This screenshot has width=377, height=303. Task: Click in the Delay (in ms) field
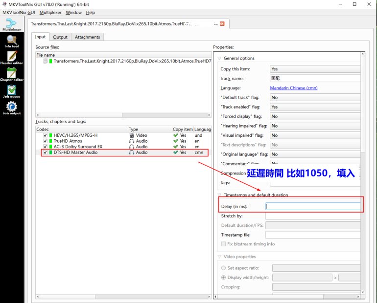[313, 206]
